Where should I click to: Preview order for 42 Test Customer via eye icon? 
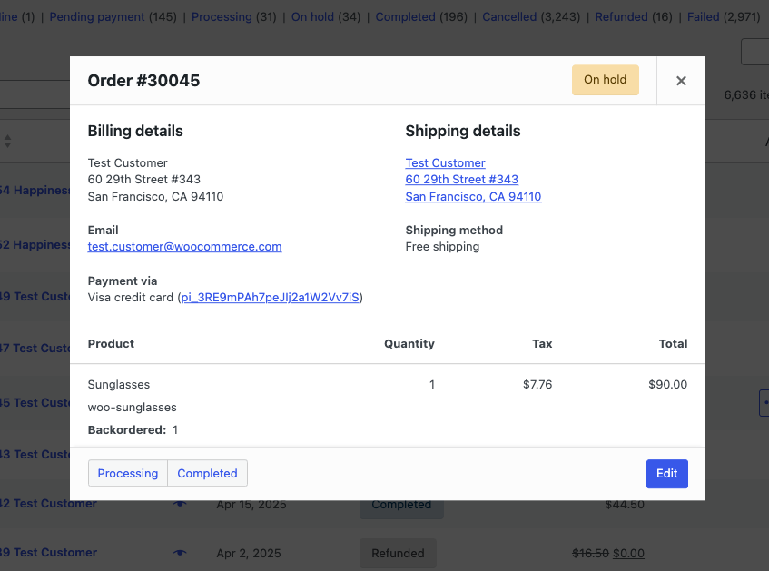(179, 503)
